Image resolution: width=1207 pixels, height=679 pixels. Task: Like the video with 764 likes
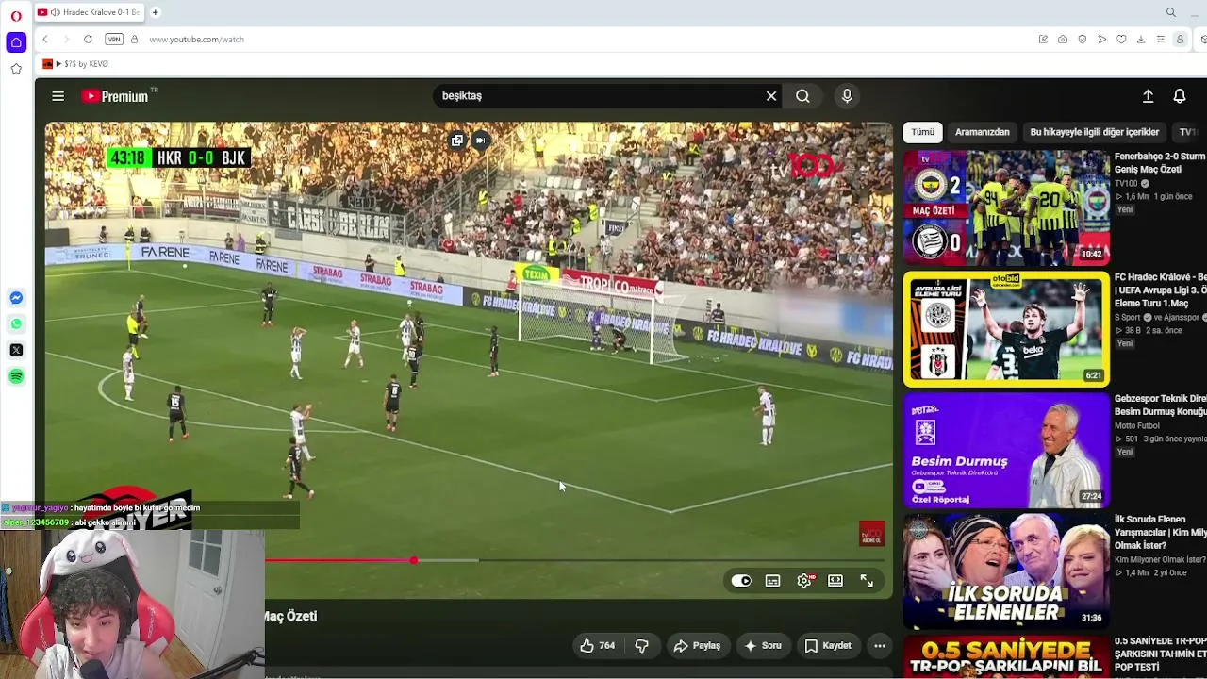coord(598,646)
